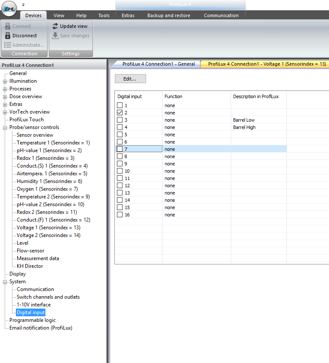Click the GHL application logo button
329x363 pixels.
(9, 9)
